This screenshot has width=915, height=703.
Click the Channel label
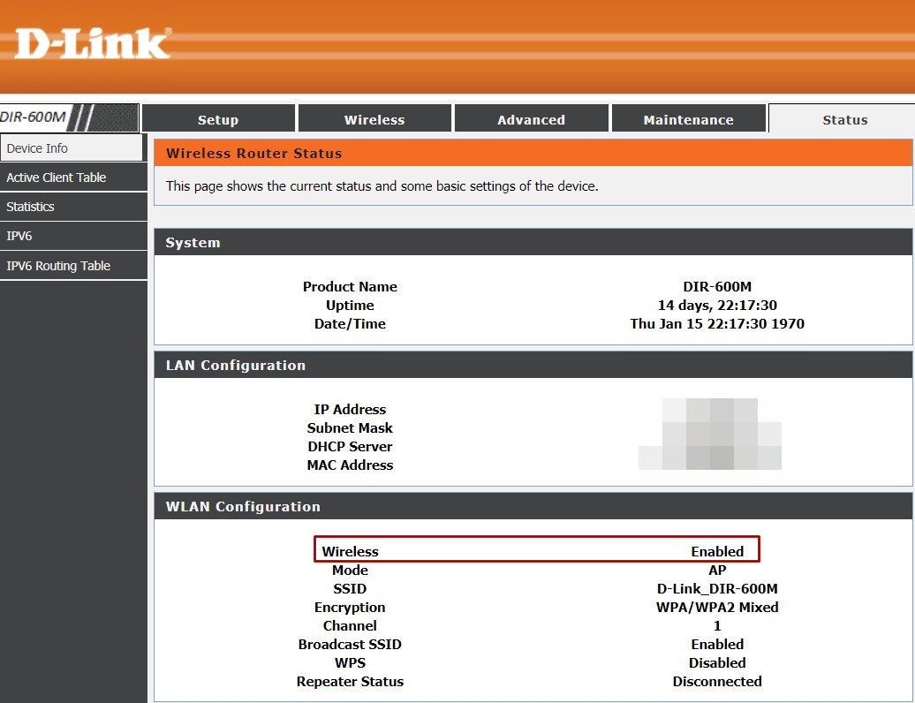point(350,625)
